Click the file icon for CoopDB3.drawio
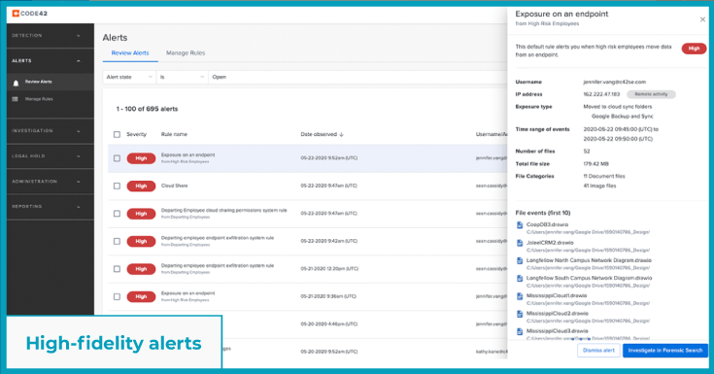 click(520, 225)
